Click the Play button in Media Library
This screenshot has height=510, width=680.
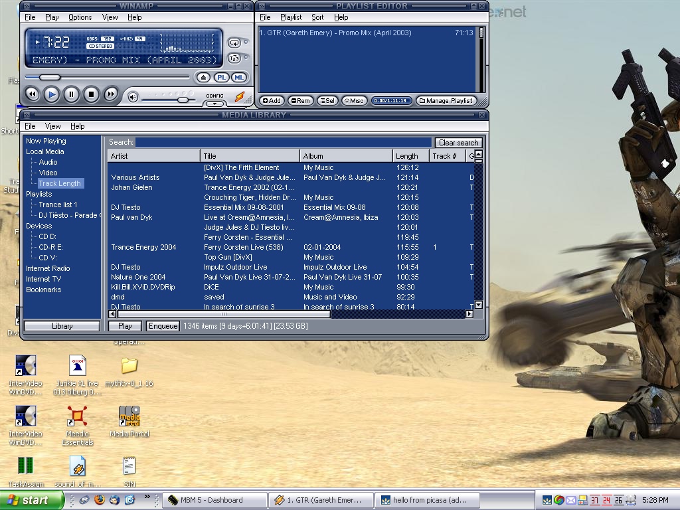tap(125, 326)
